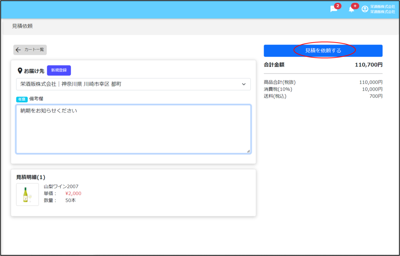Click the 見積を依頼する button
The width and height of the screenshot is (400, 256).
(323, 50)
